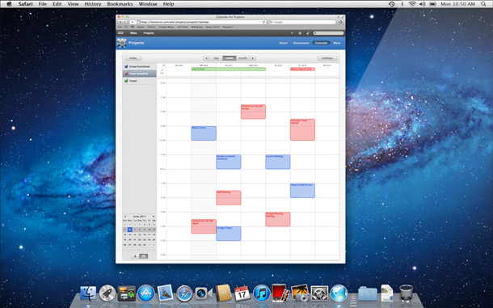This screenshot has height=308, width=493.
Task: Open iTunes from the Dock
Action: point(262,293)
